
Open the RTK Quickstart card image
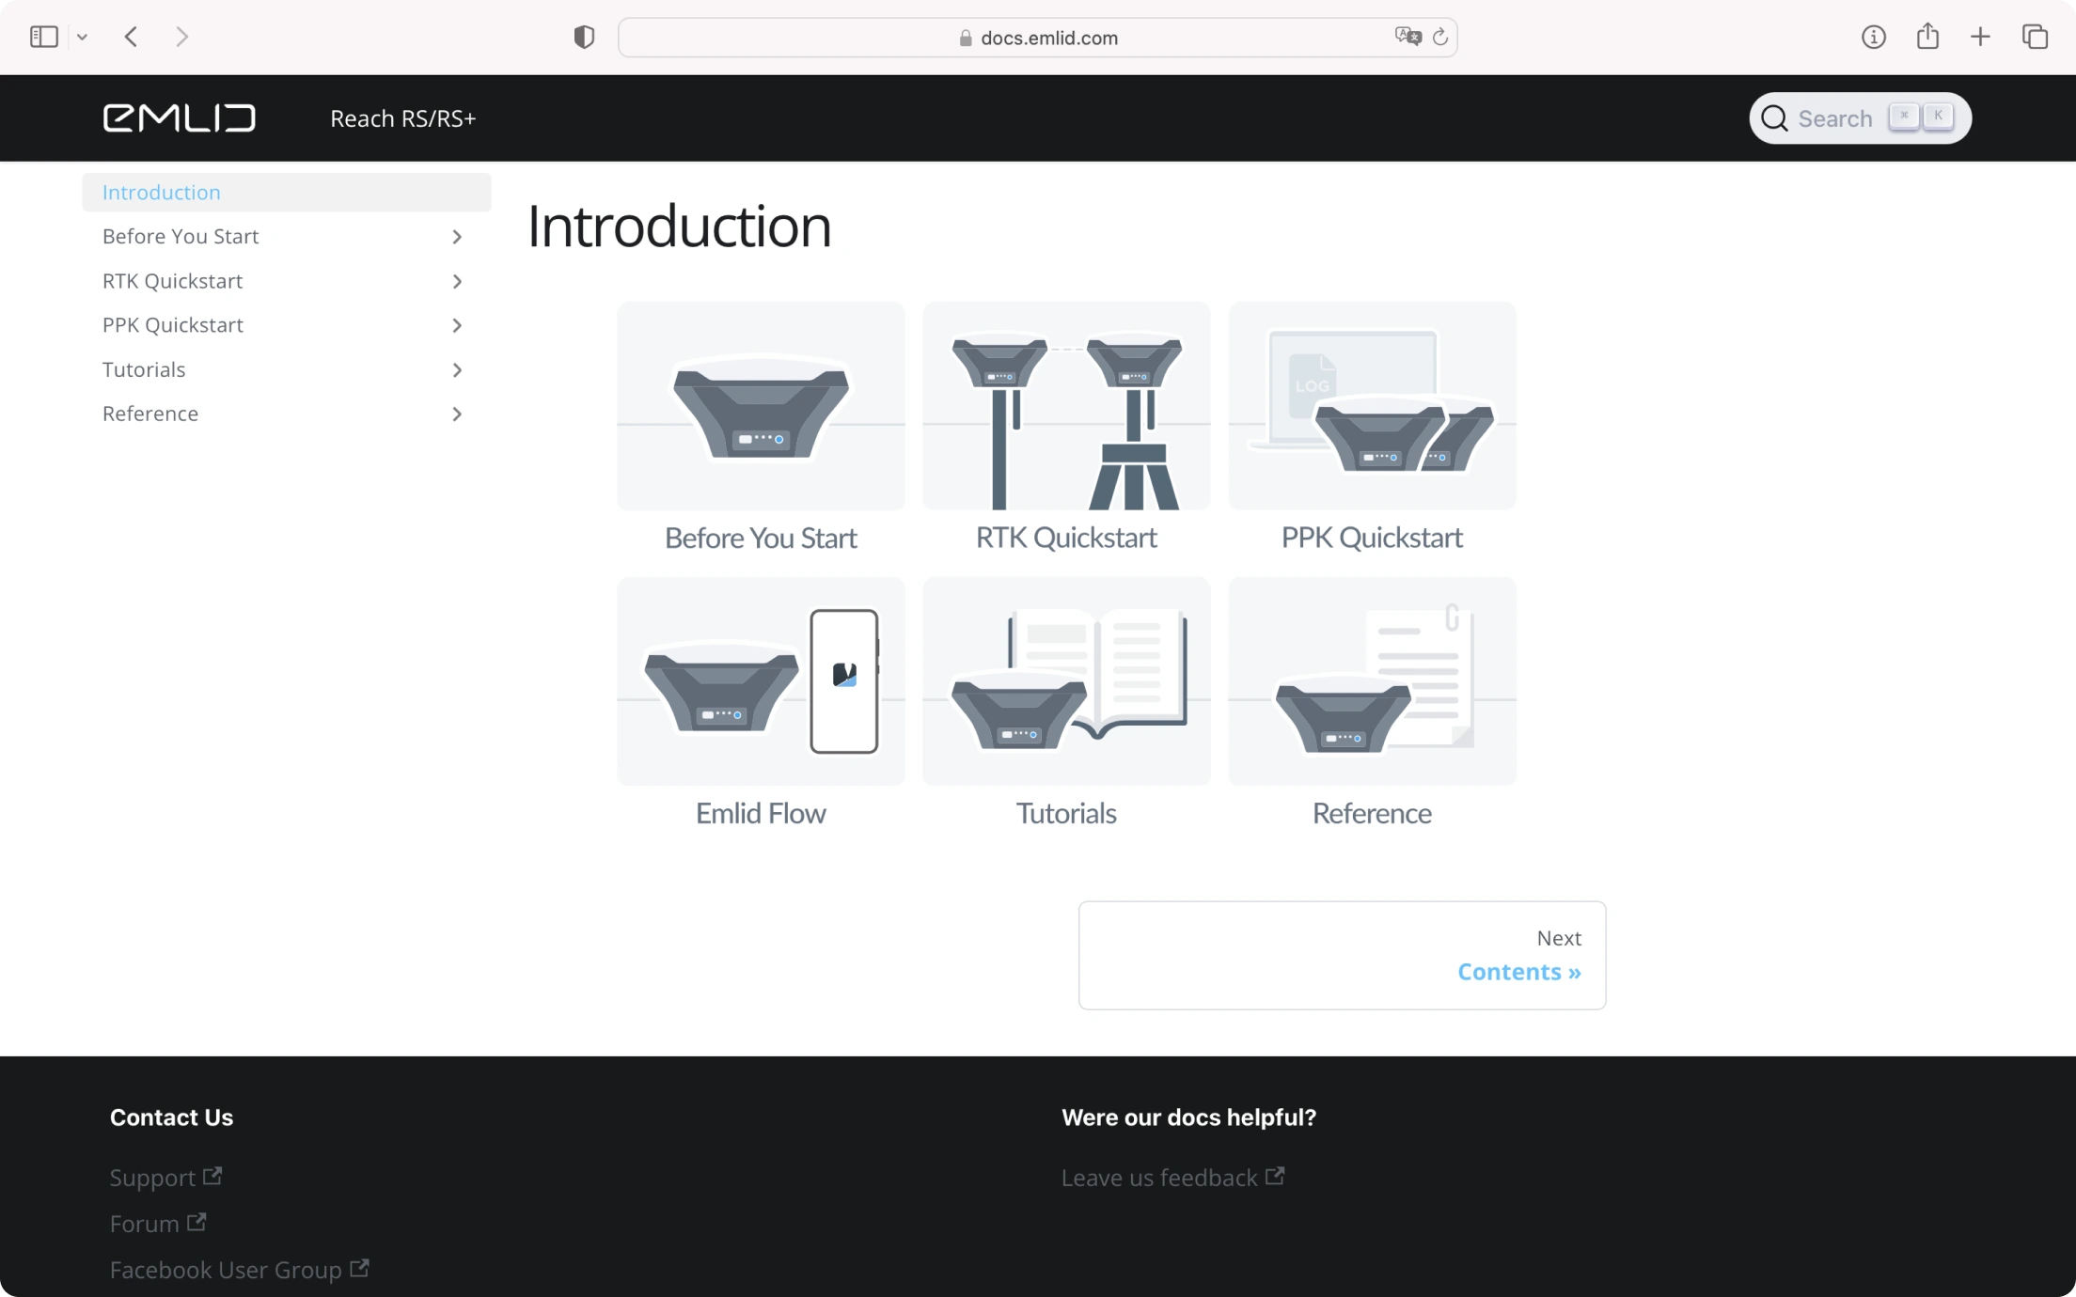[x=1066, y=406]
